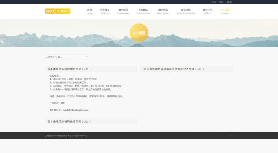Click the yellow 人才招募 circle badge
Screen dimensions: 278x153
tap(139, 33)
